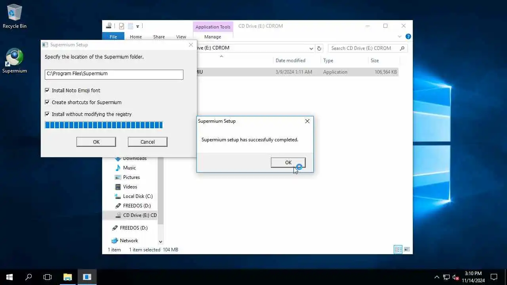The image size is (507, 285).
Task: Select FREEDOS (D:) under This PC
Action: (137, 206)
